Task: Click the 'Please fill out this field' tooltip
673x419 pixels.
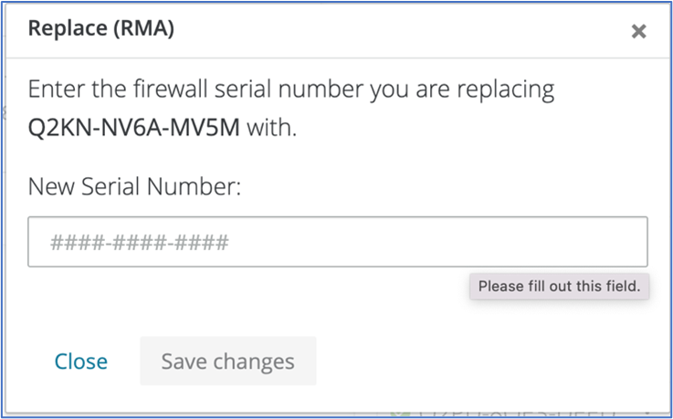Action: pos(559,287)
